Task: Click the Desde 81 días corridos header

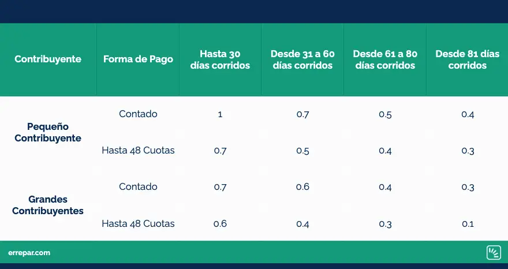Action: tap(467, 59)
